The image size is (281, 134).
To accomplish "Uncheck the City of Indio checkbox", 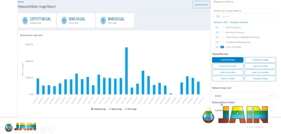I will pyautogui.click(x=222, y=47).
